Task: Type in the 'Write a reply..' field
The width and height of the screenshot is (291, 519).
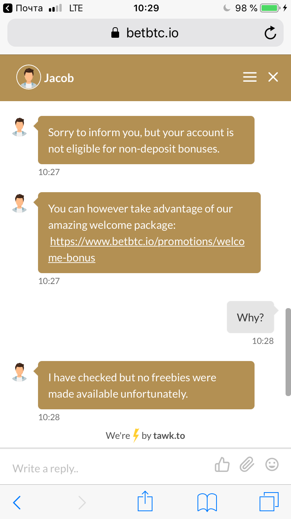Action: point(109,468)
